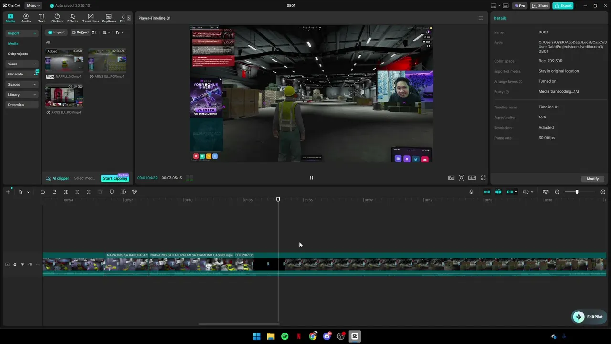Open the media sort dropdown
The width and height of the screenshot is (611, 344).
[106, 32]
